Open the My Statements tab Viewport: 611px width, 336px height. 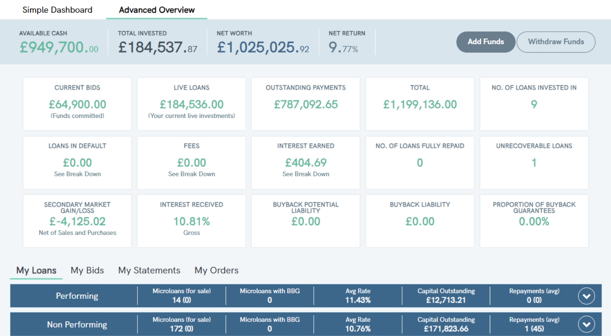click(x=149, y=270)
